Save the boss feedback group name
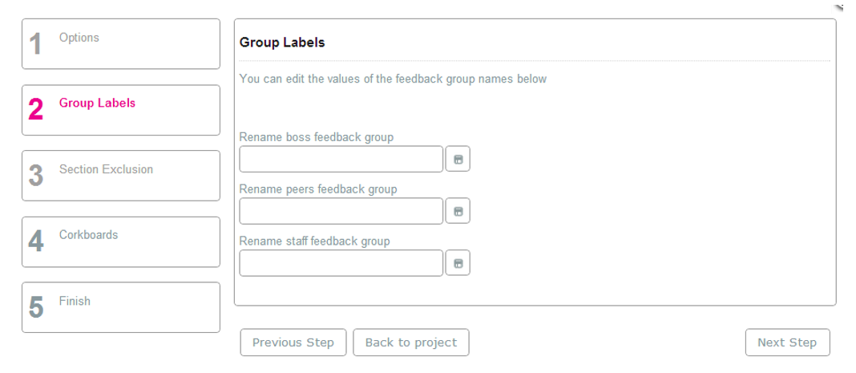This screenshot has height=373, width=856. (x=458, y=159)
